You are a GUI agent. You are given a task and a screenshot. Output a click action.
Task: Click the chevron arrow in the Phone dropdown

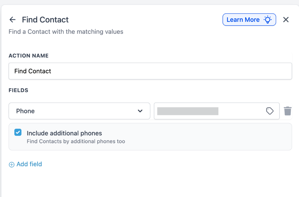(140, 111)
